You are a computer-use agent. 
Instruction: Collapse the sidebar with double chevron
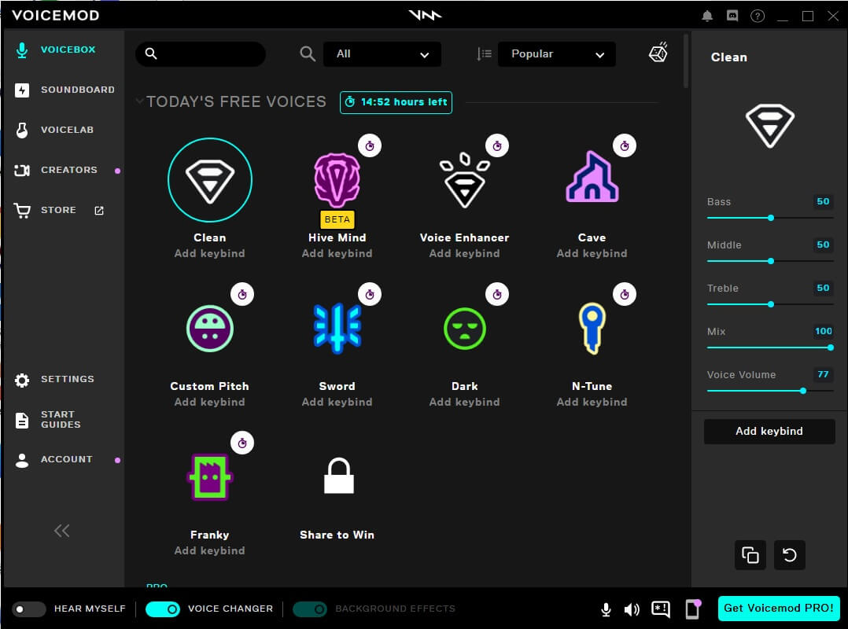[x=61, y=531]
